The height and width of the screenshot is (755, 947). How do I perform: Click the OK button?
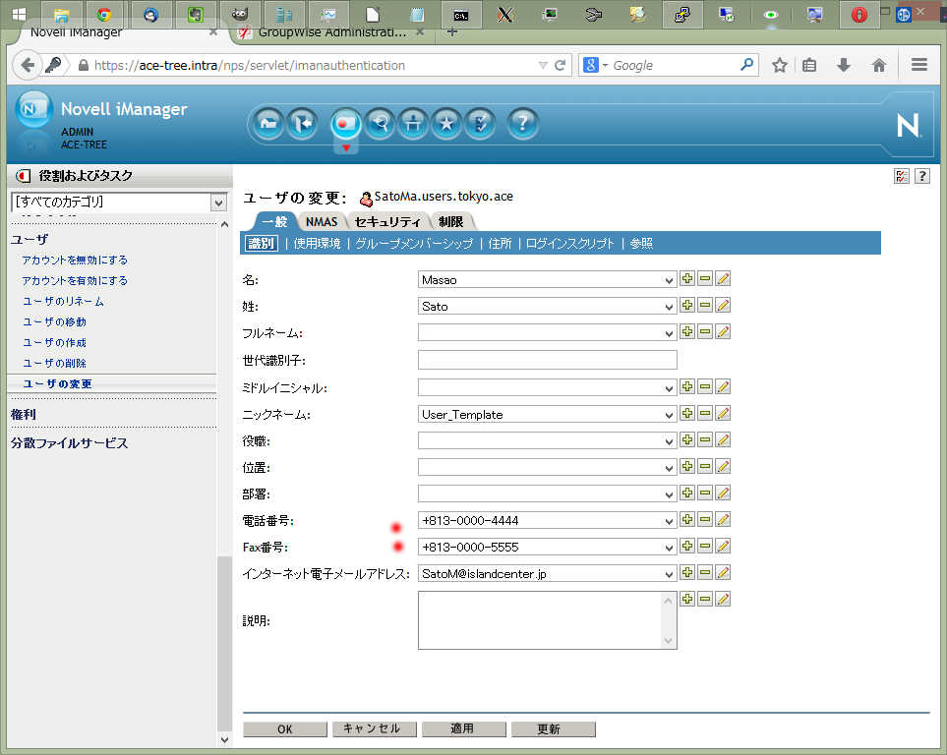[285, 729]
